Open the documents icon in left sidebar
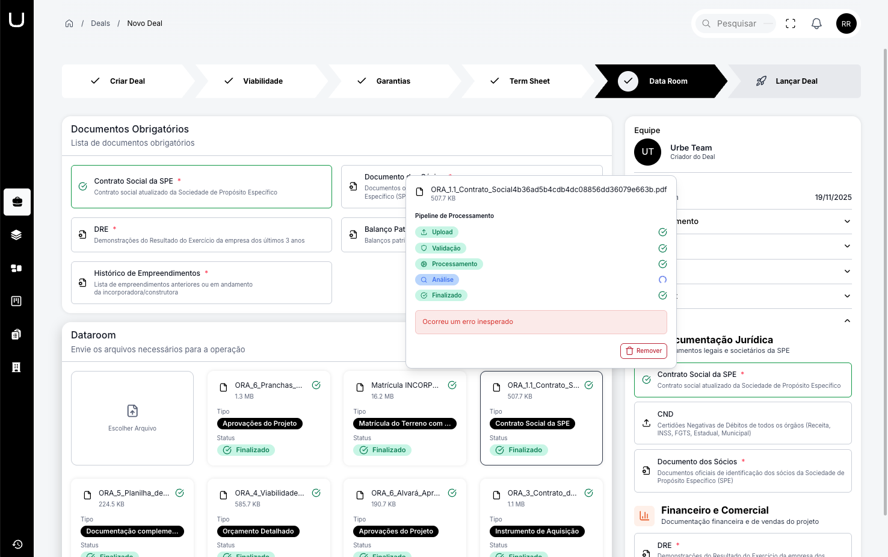The image size is (888, 557). point(17,334)
